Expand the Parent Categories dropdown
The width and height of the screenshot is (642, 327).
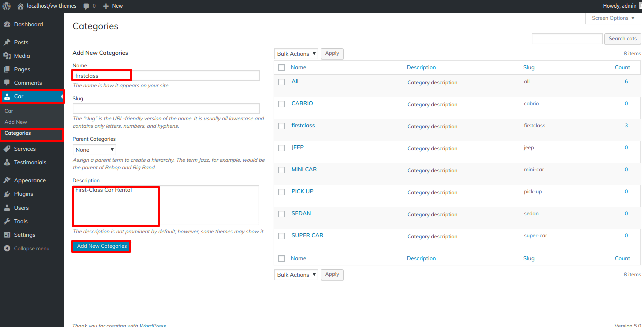click(x=94, y=150)
